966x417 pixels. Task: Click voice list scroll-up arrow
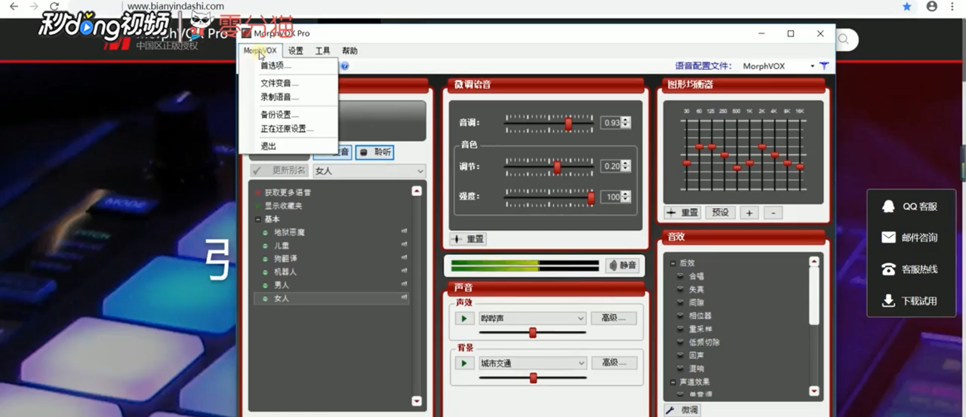417,192
